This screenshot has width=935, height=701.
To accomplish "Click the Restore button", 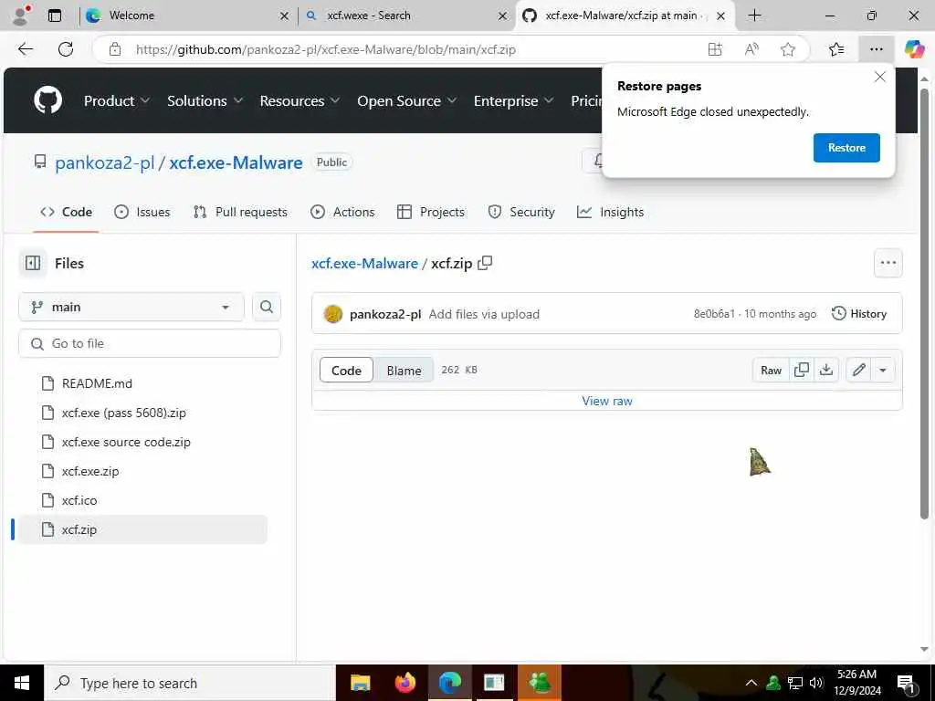I will point(846,147).
